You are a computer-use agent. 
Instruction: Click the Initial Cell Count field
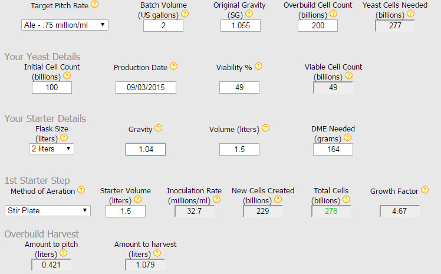[52, 87]
